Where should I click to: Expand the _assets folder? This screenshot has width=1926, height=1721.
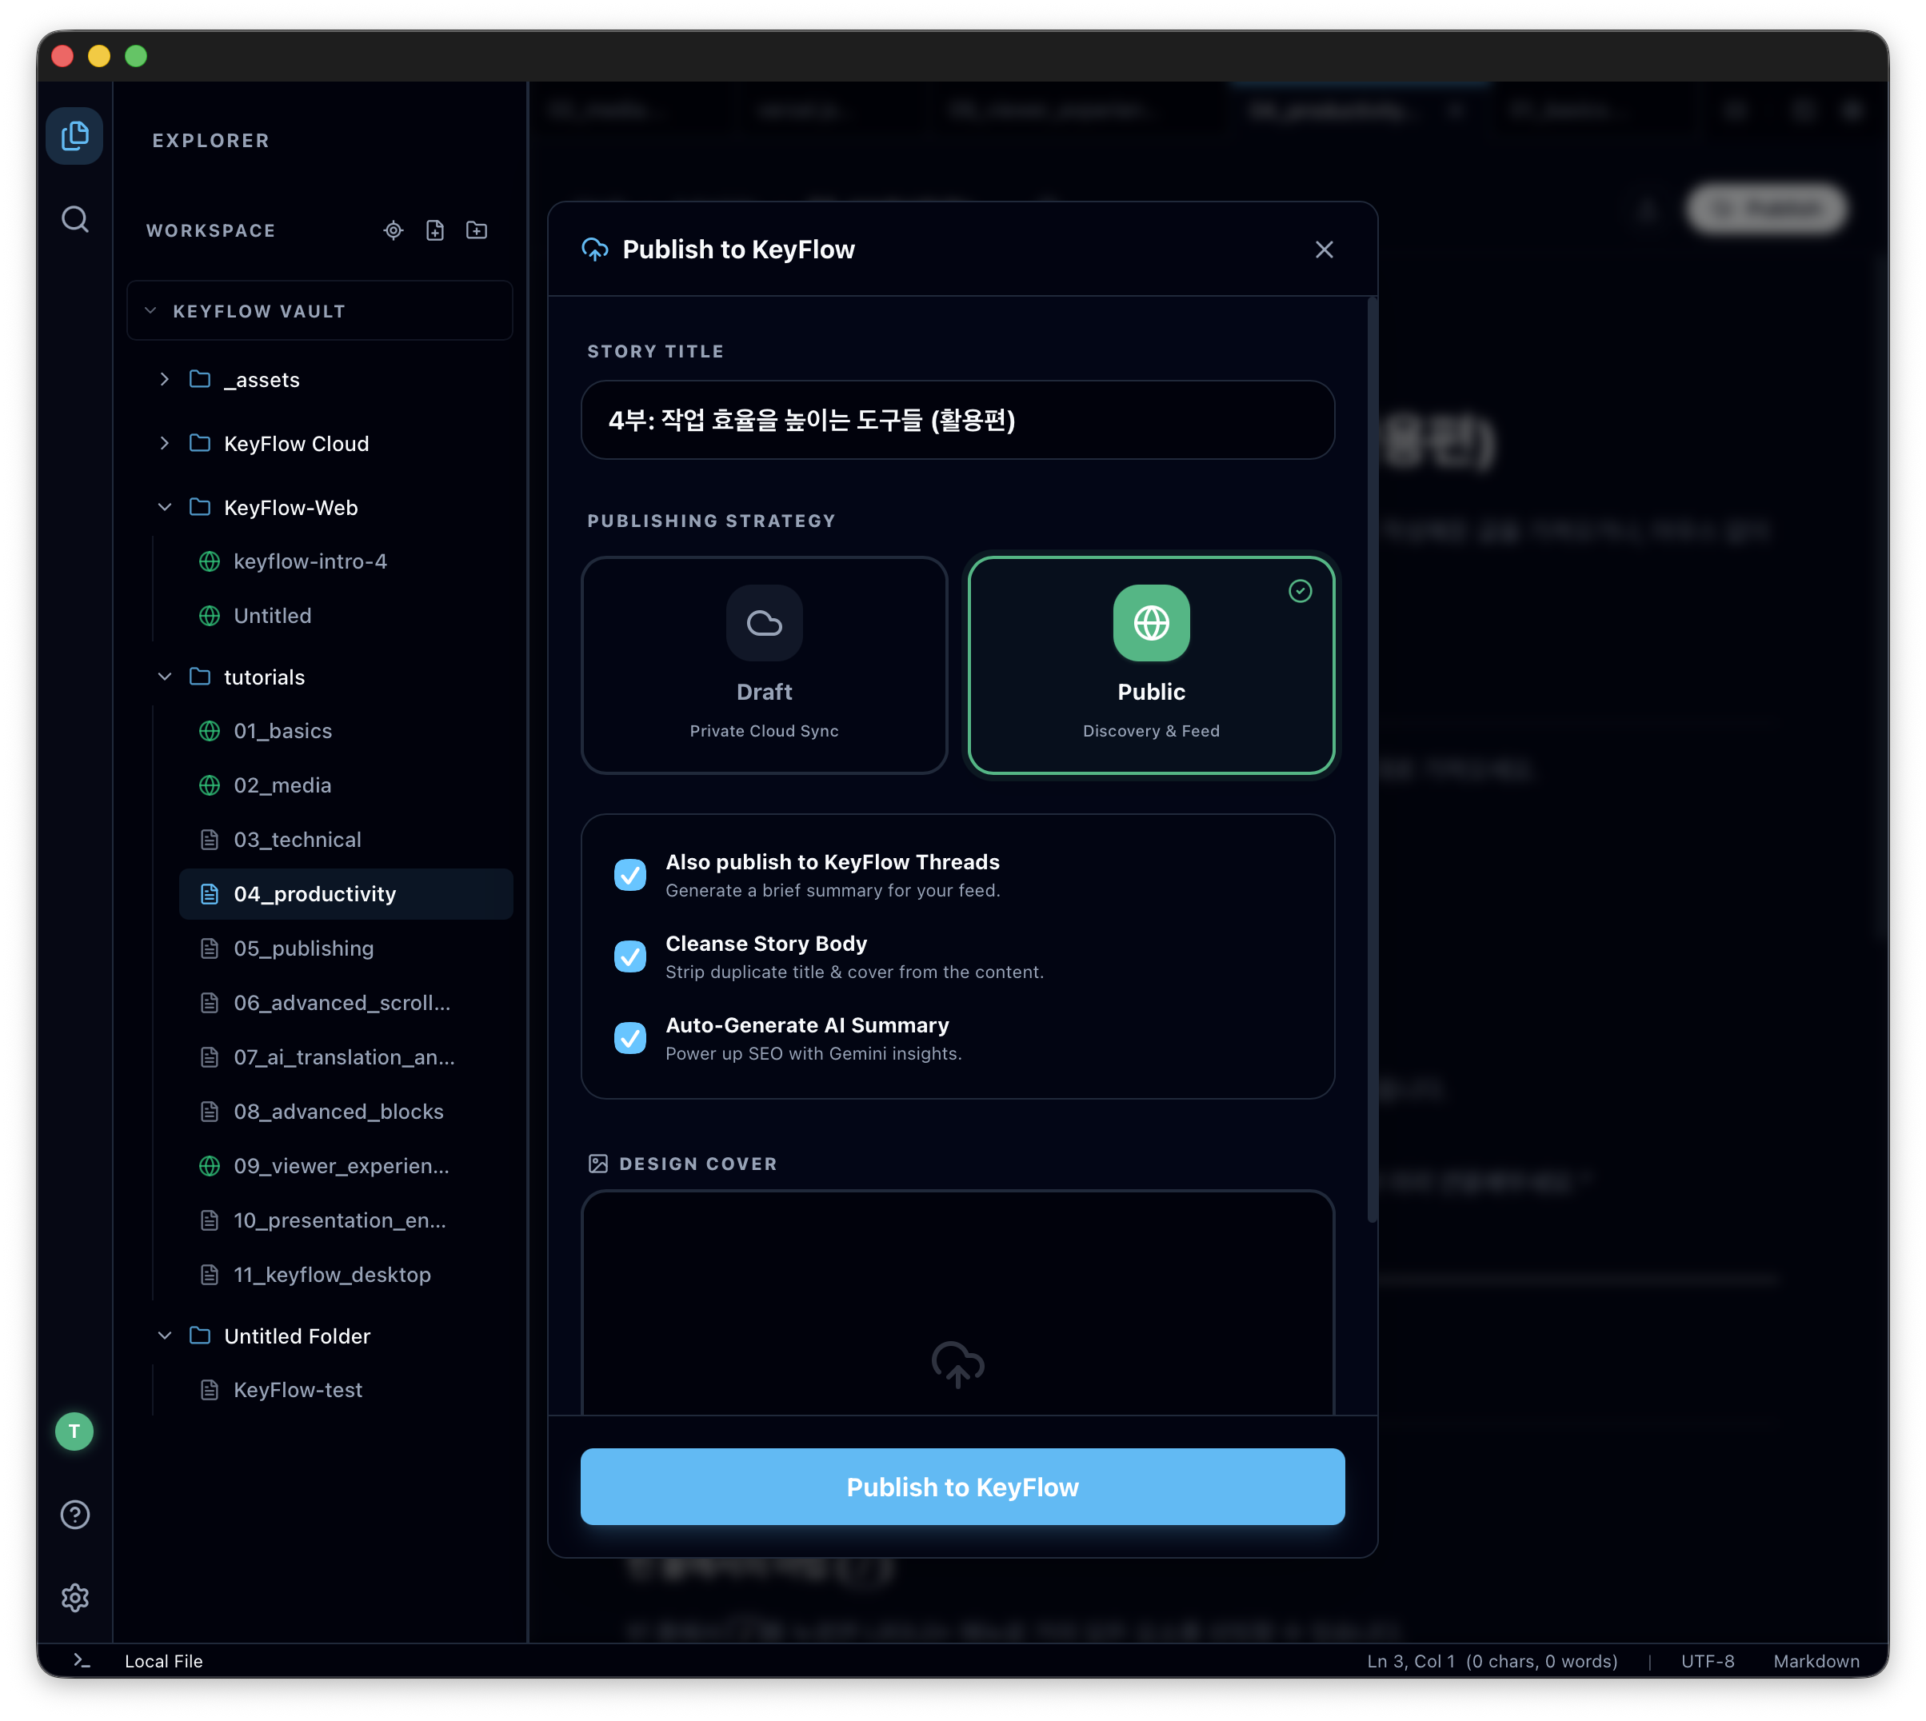(165, 379)
